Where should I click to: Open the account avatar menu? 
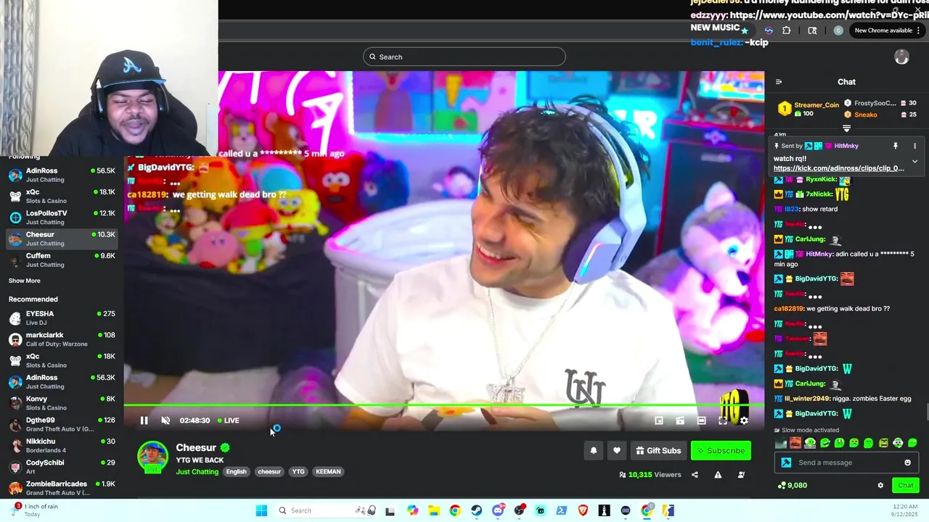pyautogui.click(x=901, y=57)
